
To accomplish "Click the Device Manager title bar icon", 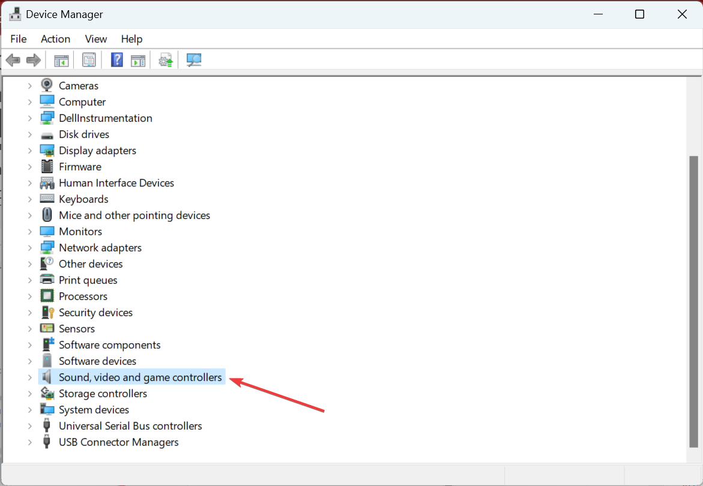I will (x=15, y=14).
